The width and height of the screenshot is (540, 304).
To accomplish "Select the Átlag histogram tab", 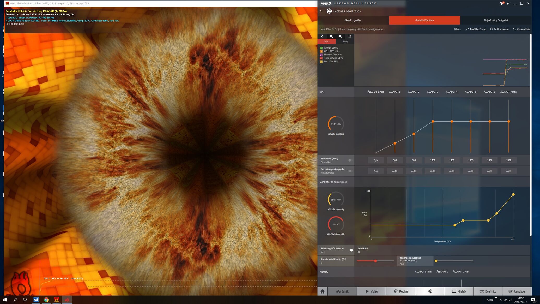I will [345, 41].
